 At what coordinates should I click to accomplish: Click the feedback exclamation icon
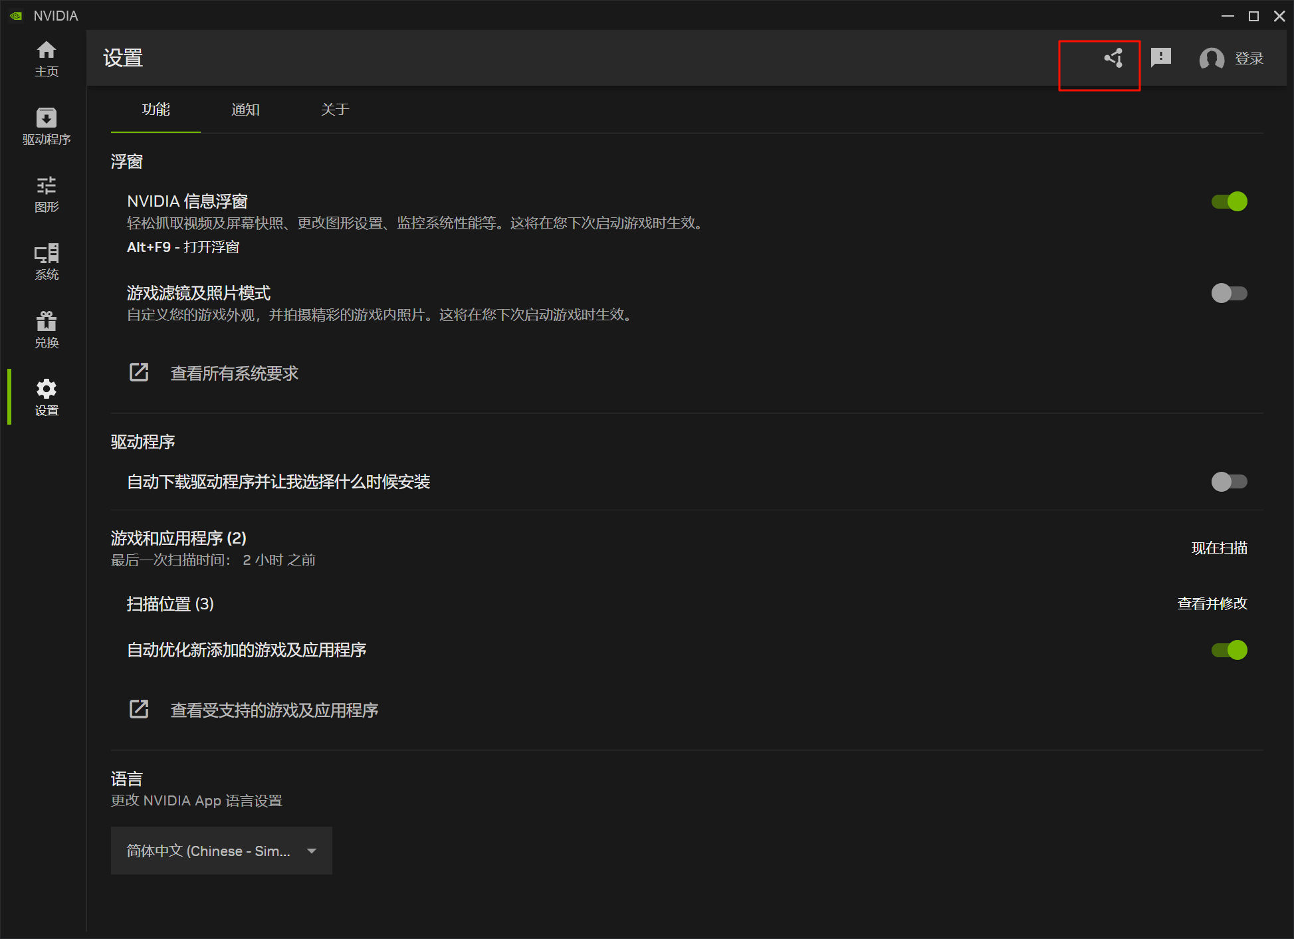pyautogui.click(x=1160, y=58)
